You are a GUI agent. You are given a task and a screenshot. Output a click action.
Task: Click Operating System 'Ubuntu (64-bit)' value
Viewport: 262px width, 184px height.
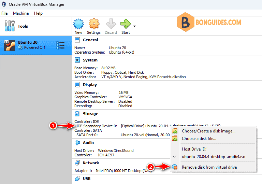121,52
